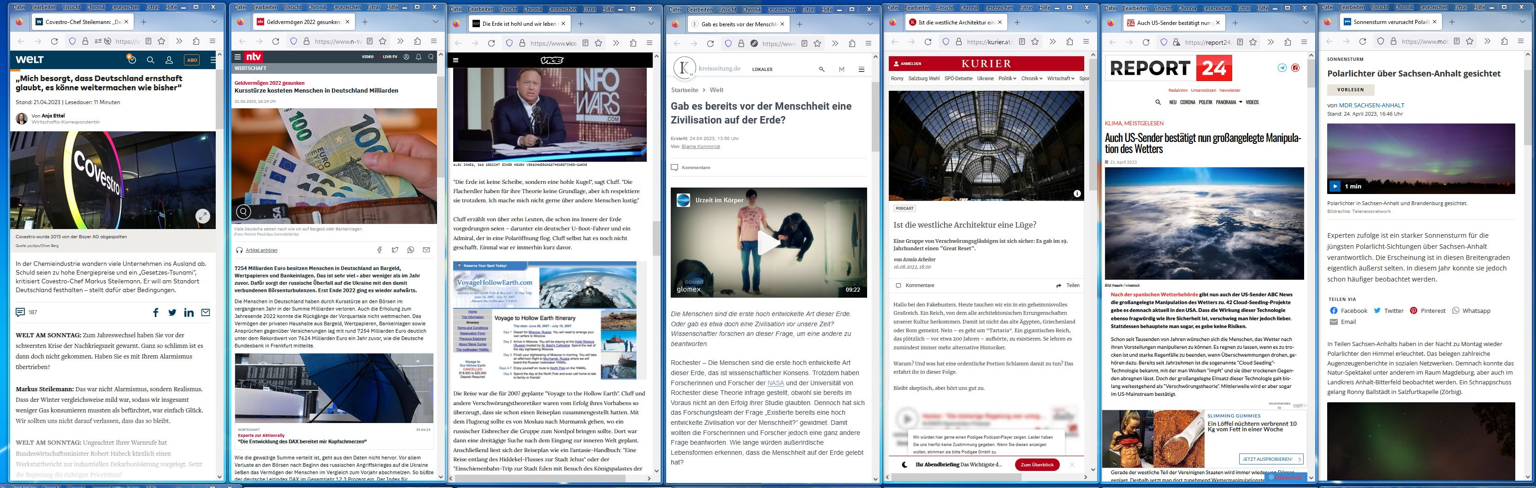Open the search icon in WELT header
Screen dimensions: 1536x488
pos(151,59)
